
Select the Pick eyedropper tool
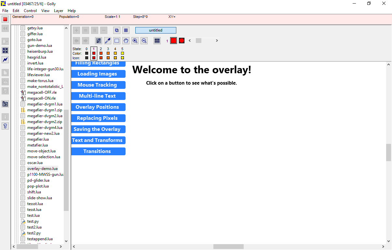click(x=108, y=41)
